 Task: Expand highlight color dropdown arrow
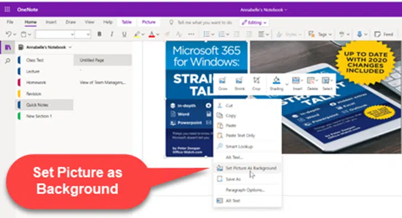coord(143,34)
